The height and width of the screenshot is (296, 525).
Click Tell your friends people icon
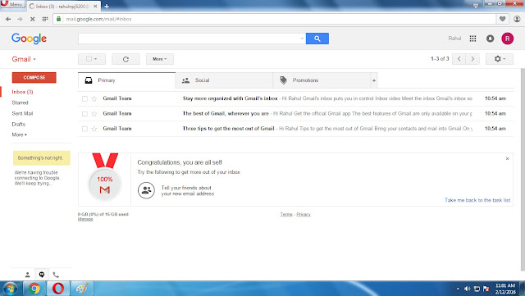146,190
